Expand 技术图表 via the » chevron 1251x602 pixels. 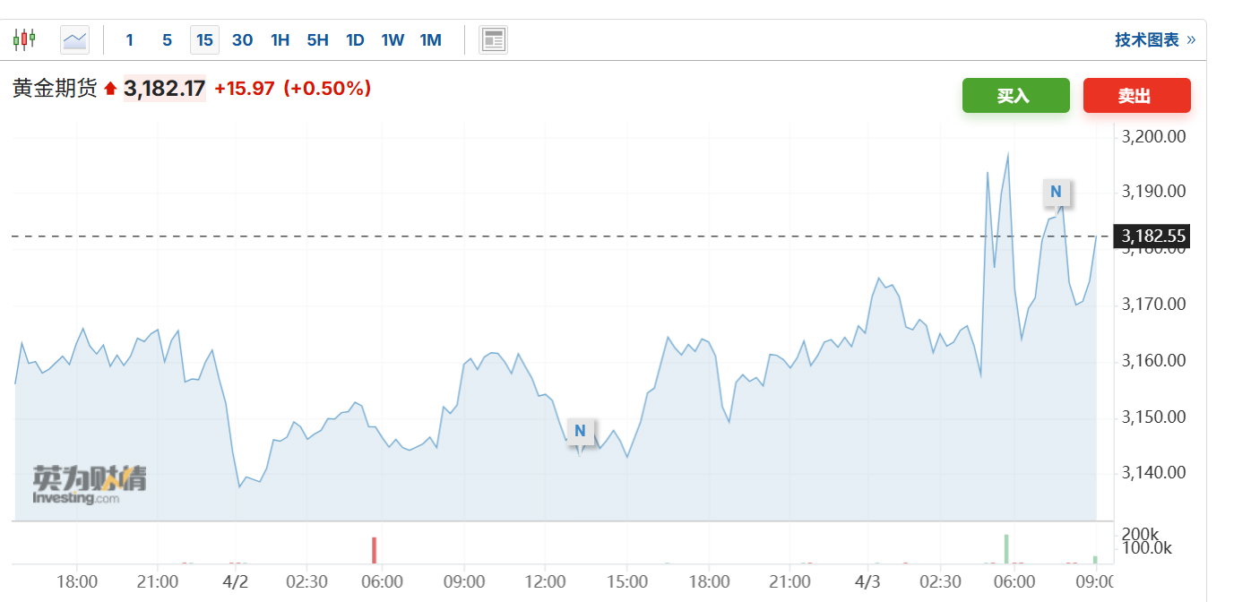coord(1191,39)
